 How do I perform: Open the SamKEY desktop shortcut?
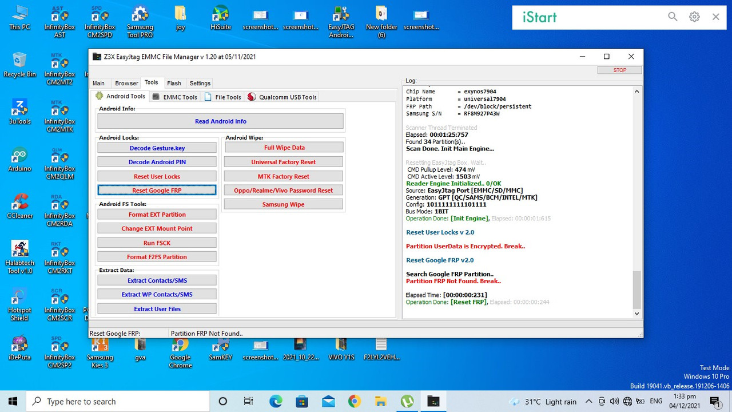click(x=220, y=348)
